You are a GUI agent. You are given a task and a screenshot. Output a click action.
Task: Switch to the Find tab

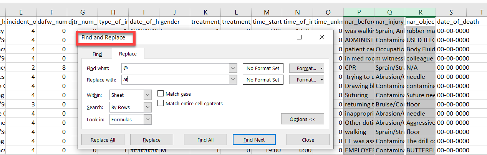(x=97, y=54)
